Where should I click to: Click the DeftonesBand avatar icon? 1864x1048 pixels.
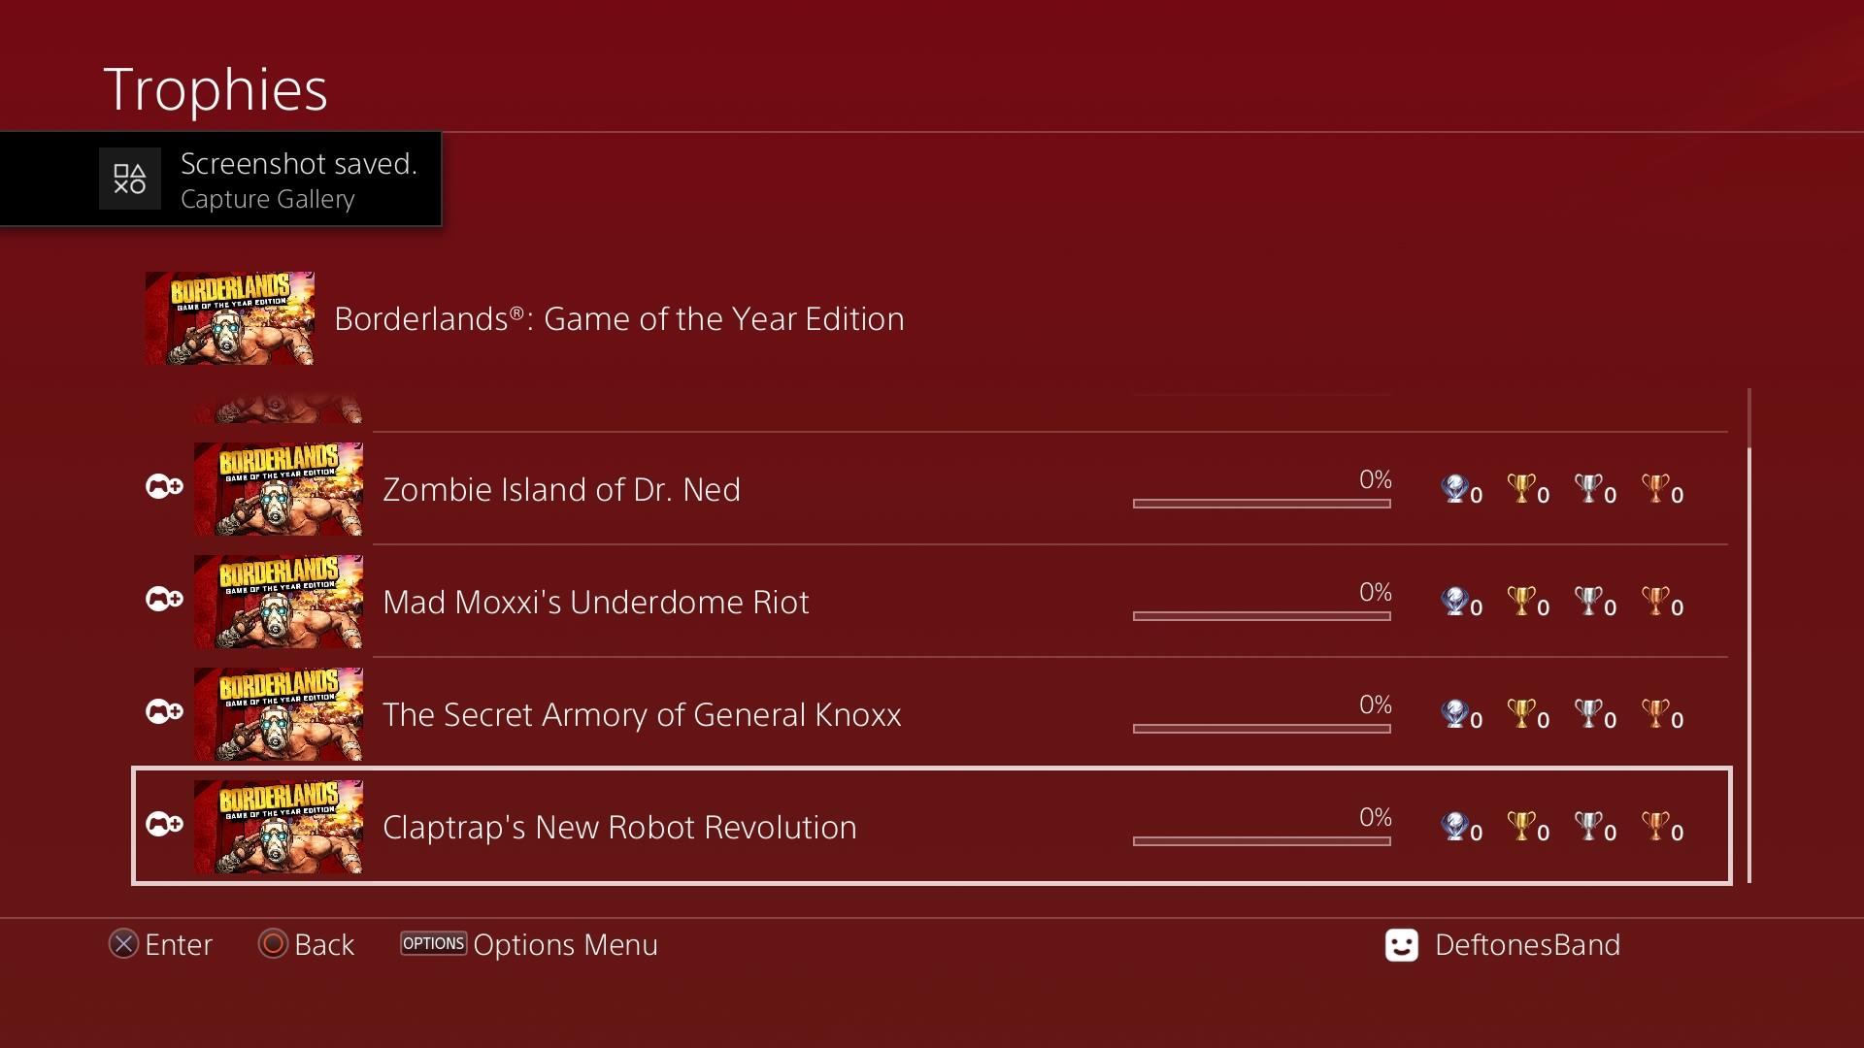point(1401,944)
